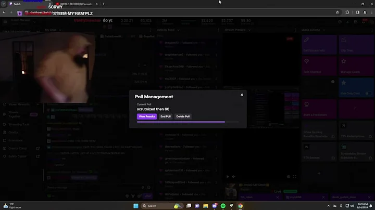
Task: Click the Delete Poll button
Action: click(x=183, y=116)
